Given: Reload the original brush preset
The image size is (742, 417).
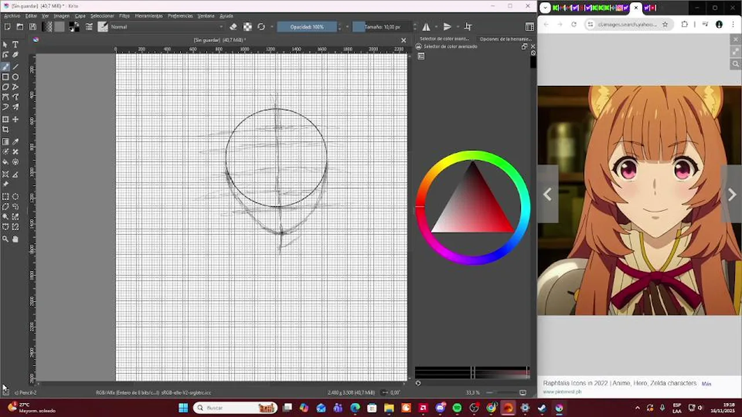Looking at the screenshot, I should coord(261,27).
